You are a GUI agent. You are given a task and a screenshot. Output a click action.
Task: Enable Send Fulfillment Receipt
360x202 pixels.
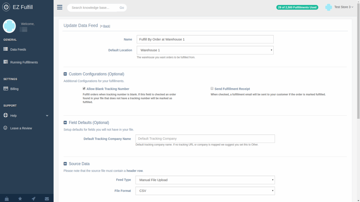[212, 88]
